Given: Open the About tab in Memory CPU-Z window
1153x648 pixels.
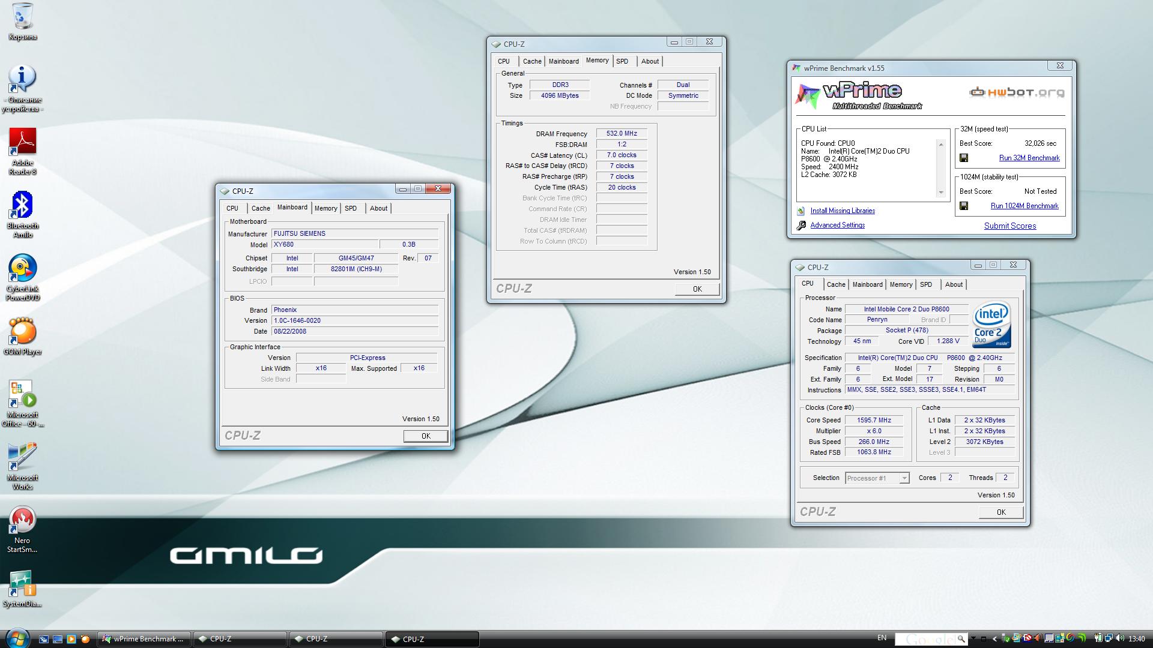Looking at the screenshot, I should pyautogui.click(x=650, y=61).
